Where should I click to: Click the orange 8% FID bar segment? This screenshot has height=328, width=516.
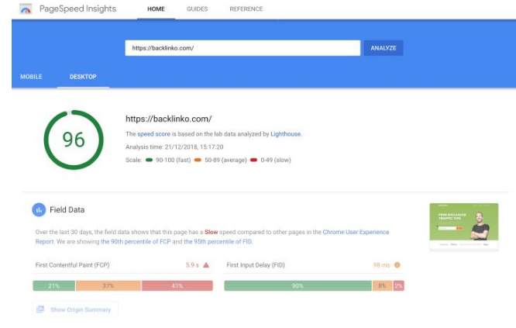pos(382,285)
